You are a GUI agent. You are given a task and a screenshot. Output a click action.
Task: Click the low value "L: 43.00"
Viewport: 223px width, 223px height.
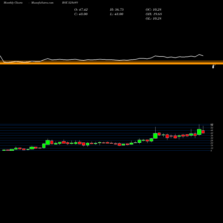(x=116, y=14)
